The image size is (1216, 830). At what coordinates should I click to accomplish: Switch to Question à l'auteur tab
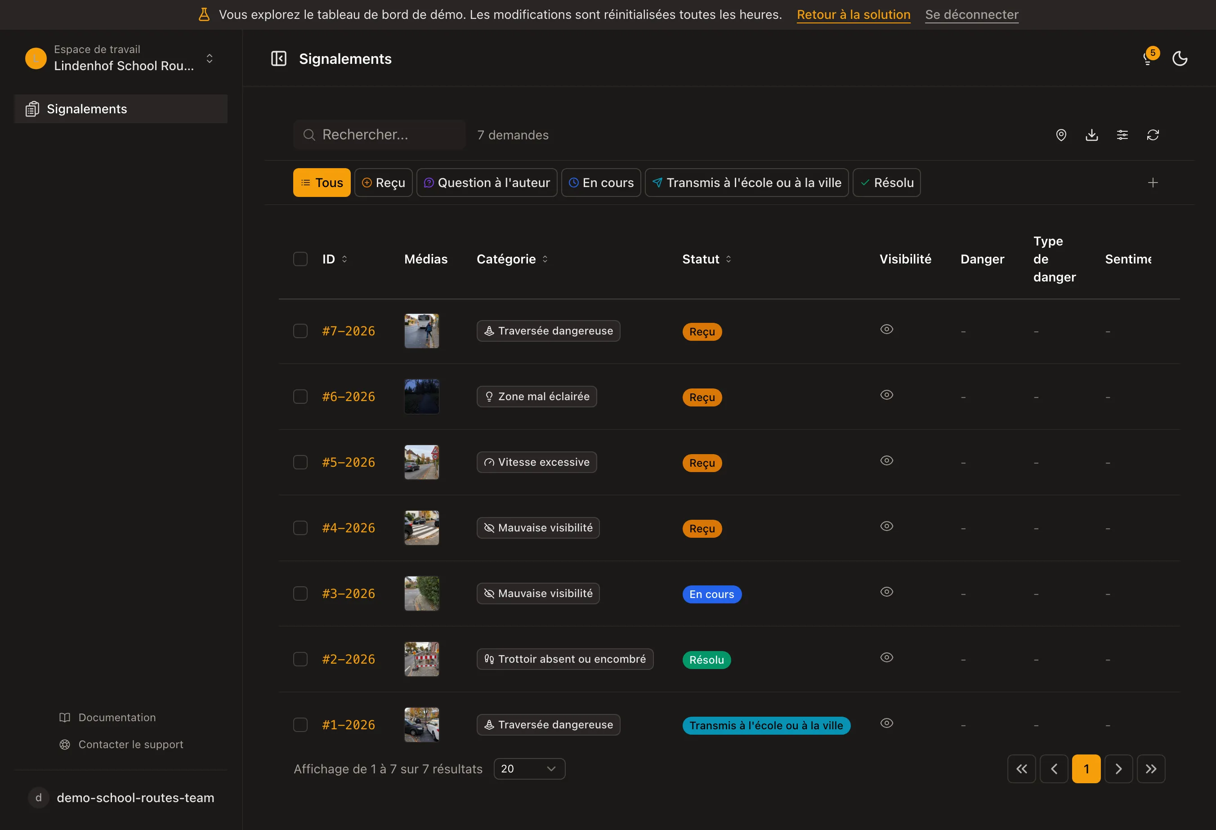click(x=487, y=183)
